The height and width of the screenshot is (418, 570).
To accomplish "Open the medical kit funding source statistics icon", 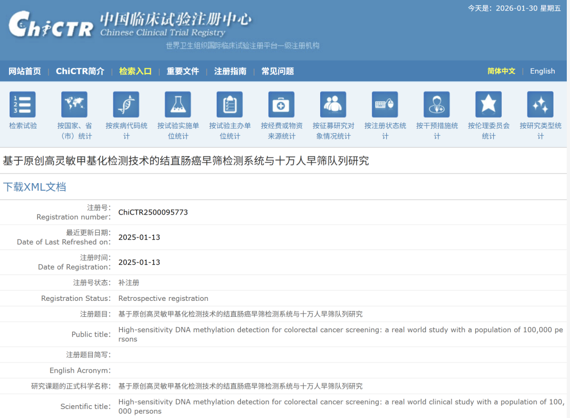I will click(x=281, y=104).
